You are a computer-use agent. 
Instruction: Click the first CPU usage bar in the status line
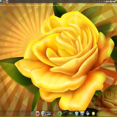tap(31, 5)
